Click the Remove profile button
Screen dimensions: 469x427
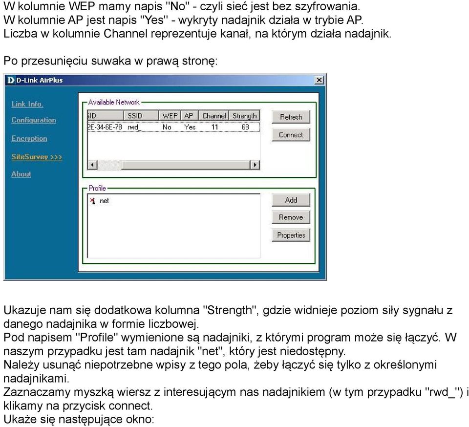(291, 217)
